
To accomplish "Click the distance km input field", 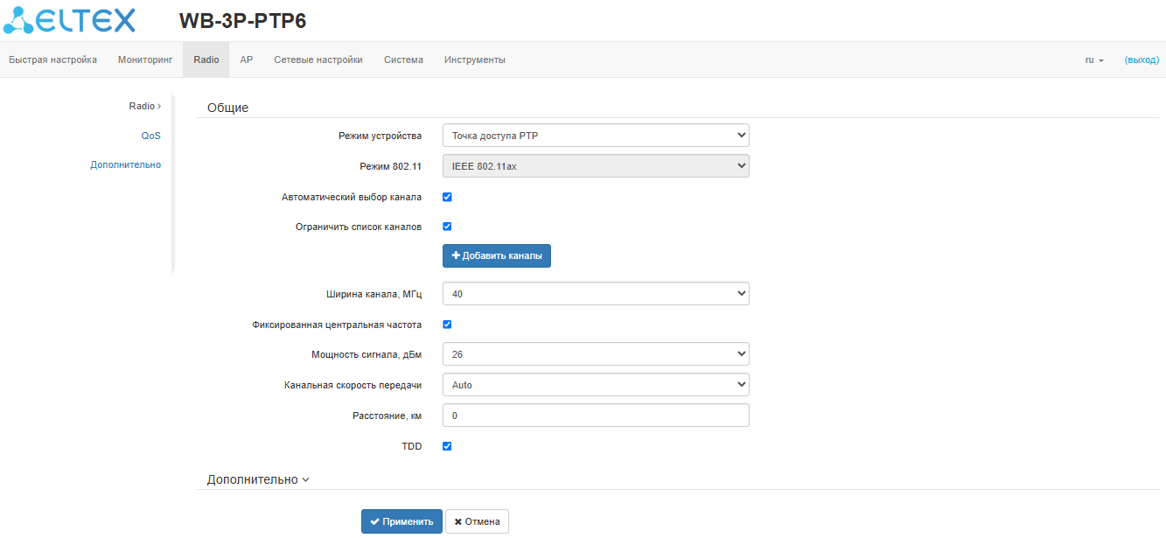I will click(596, 416).
